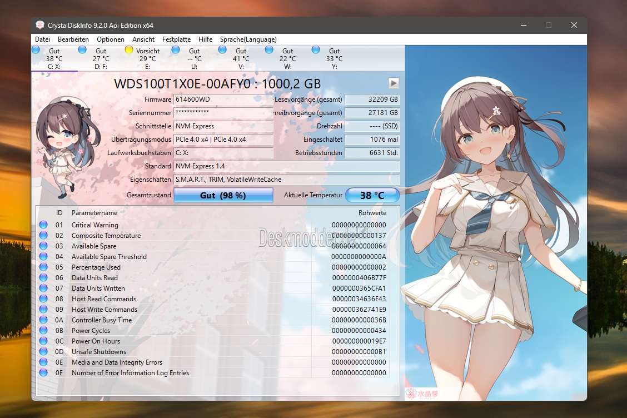Click the Laufwerksbuchstaben field C: X:
This screenshot has width=627, height=418.
coord(223,153)
